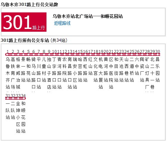The height and width of the screenshot is (141, 167).
Task: Open the 儿童村站 station link
Action: pos(44,70)
